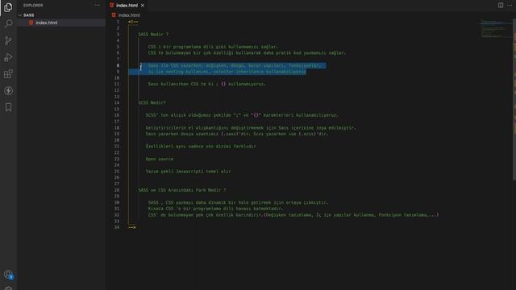Close the index.html editor tab
Image resolution: width=516 pixels, height=290 pixels.
143,6
